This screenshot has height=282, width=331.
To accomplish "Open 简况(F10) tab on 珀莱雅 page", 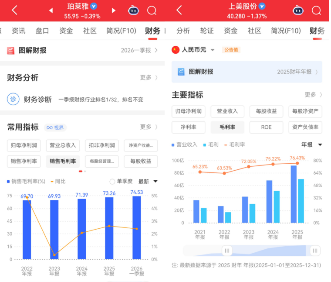I will click(121, 31).
